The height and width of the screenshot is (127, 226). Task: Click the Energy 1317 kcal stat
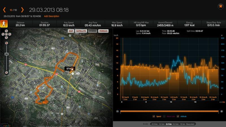click(x=189, y=24)
